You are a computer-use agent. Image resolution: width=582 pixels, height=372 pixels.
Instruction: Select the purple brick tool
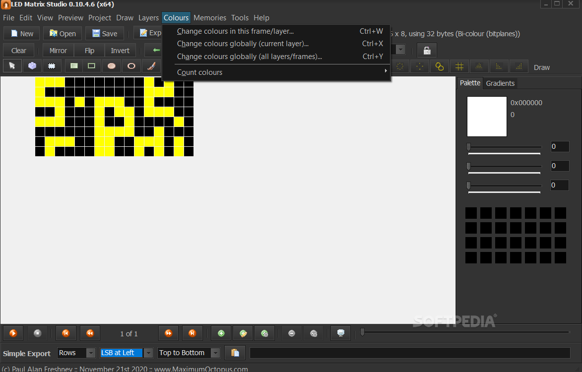click(x=32, y=66)
